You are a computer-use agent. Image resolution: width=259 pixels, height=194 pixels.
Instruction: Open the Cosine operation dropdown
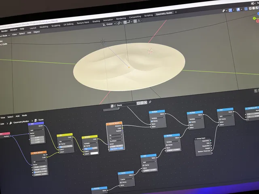pos(127,179)
